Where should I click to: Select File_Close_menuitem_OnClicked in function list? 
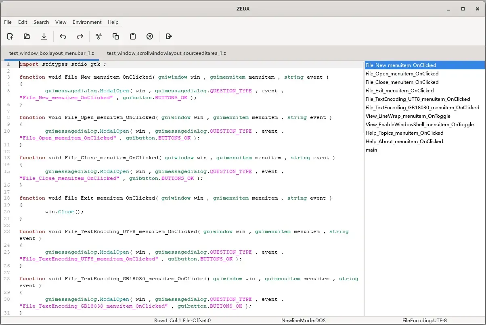(x=425, y=82)
